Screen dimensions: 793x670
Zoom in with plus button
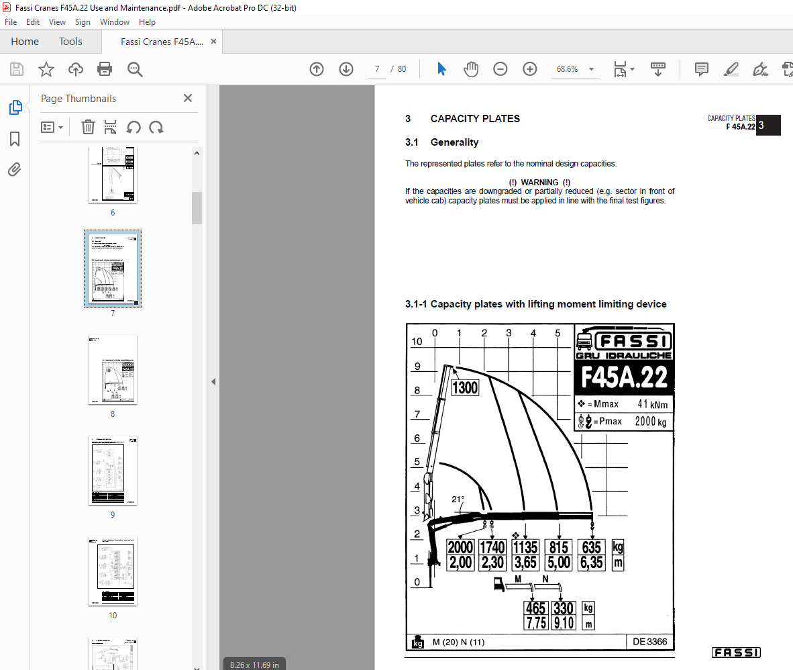tap(529, 69)
